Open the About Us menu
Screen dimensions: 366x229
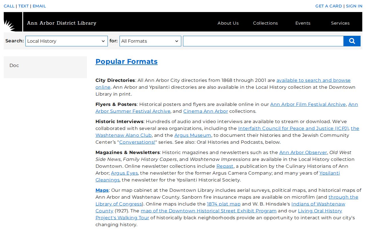tap(228, 23)
